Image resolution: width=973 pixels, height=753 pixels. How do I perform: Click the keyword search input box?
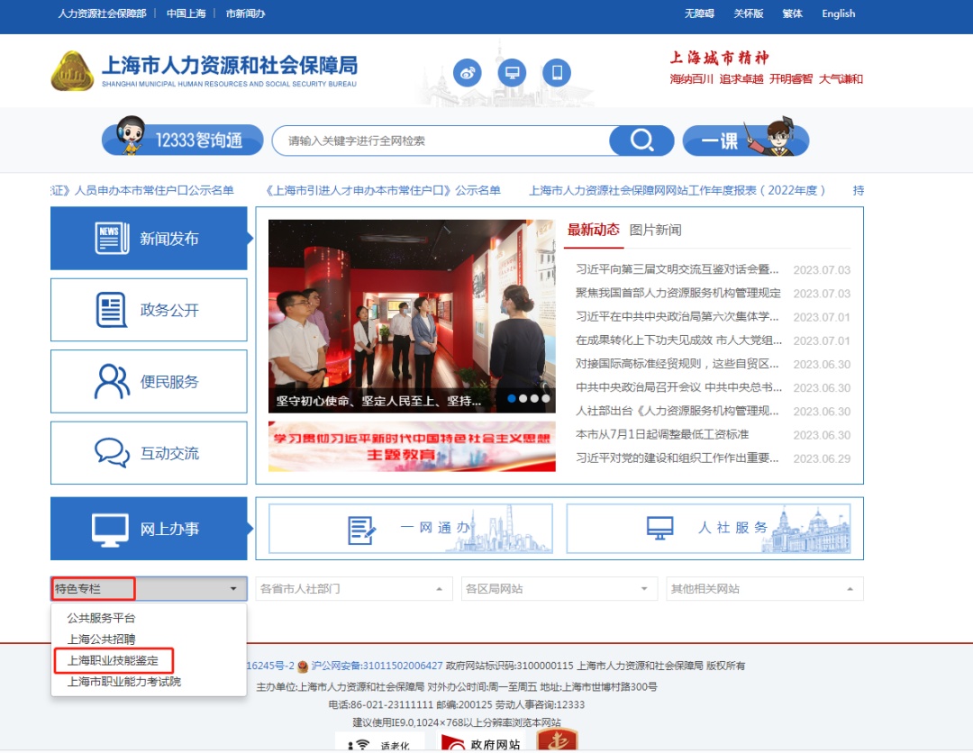click(x=441, y=141)
